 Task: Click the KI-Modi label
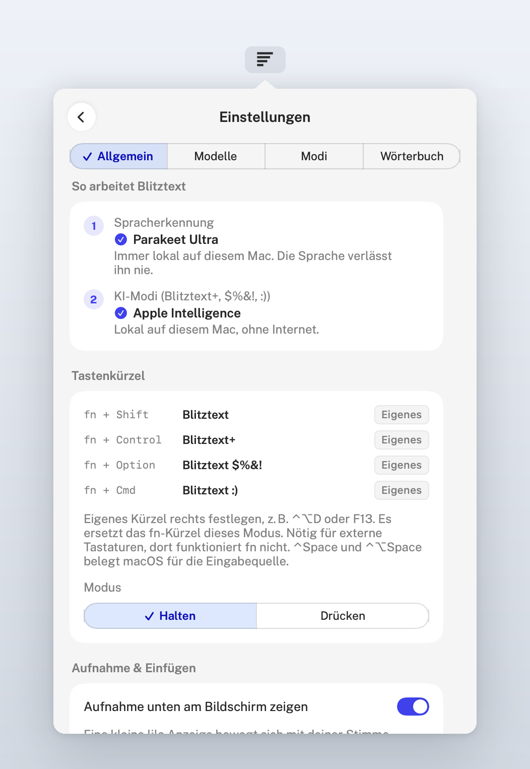192,296
